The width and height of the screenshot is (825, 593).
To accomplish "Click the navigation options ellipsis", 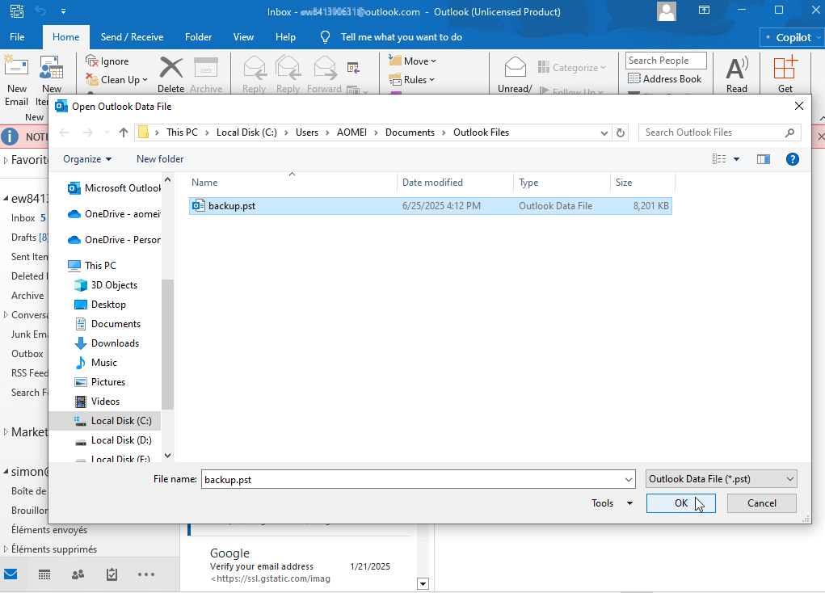I will [146, 574].
